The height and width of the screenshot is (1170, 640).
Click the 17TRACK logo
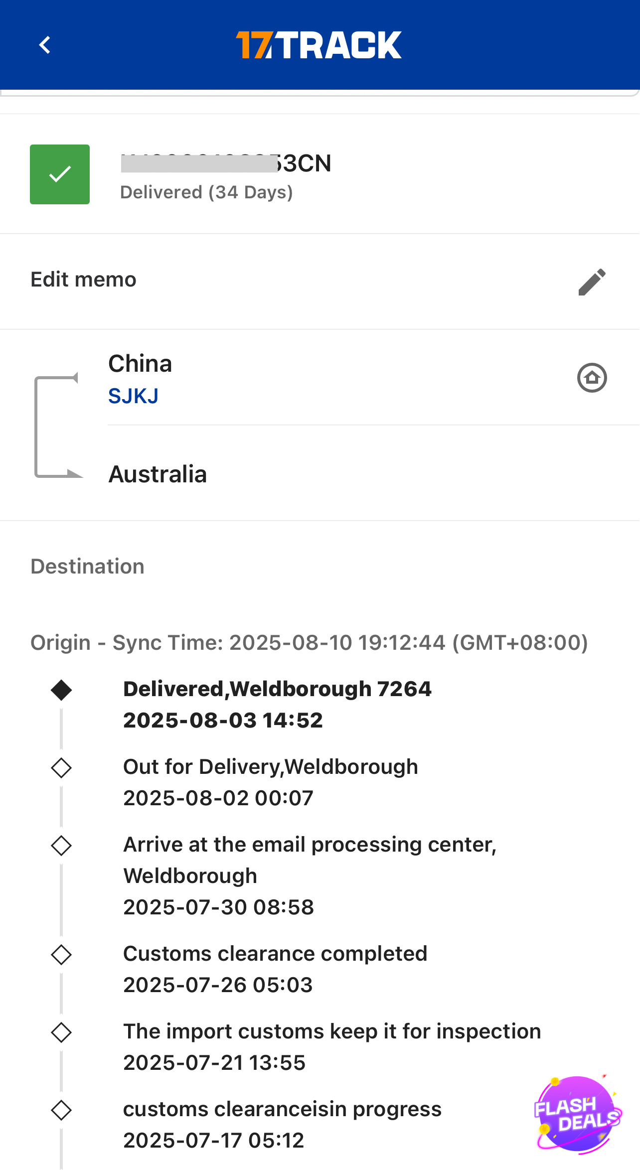coord(319,45)
